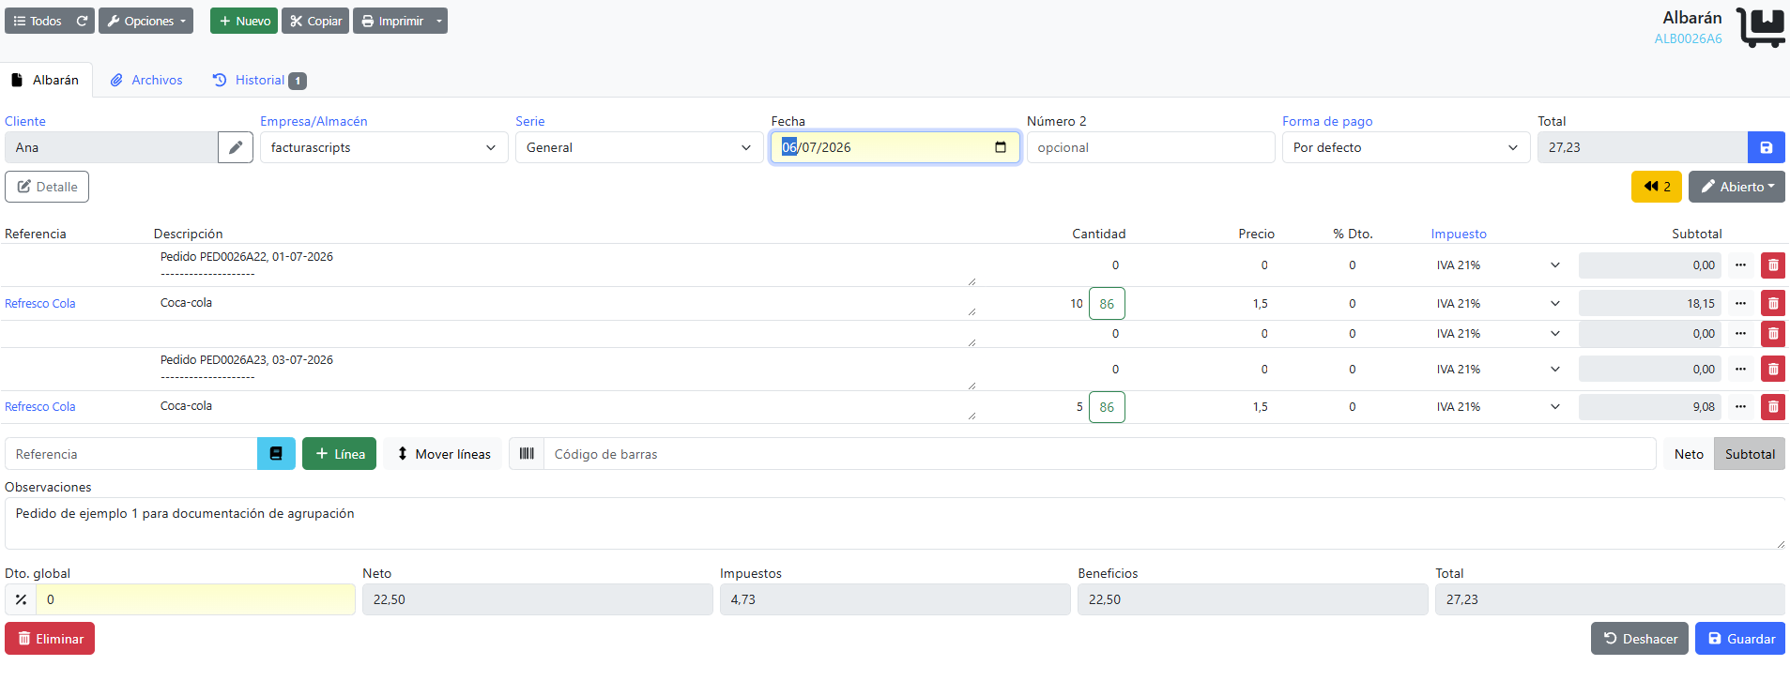The image size is (1790, 681).
Task: Click the Refresco Cola reference link in the last line
Action: (x=40, y=407)
